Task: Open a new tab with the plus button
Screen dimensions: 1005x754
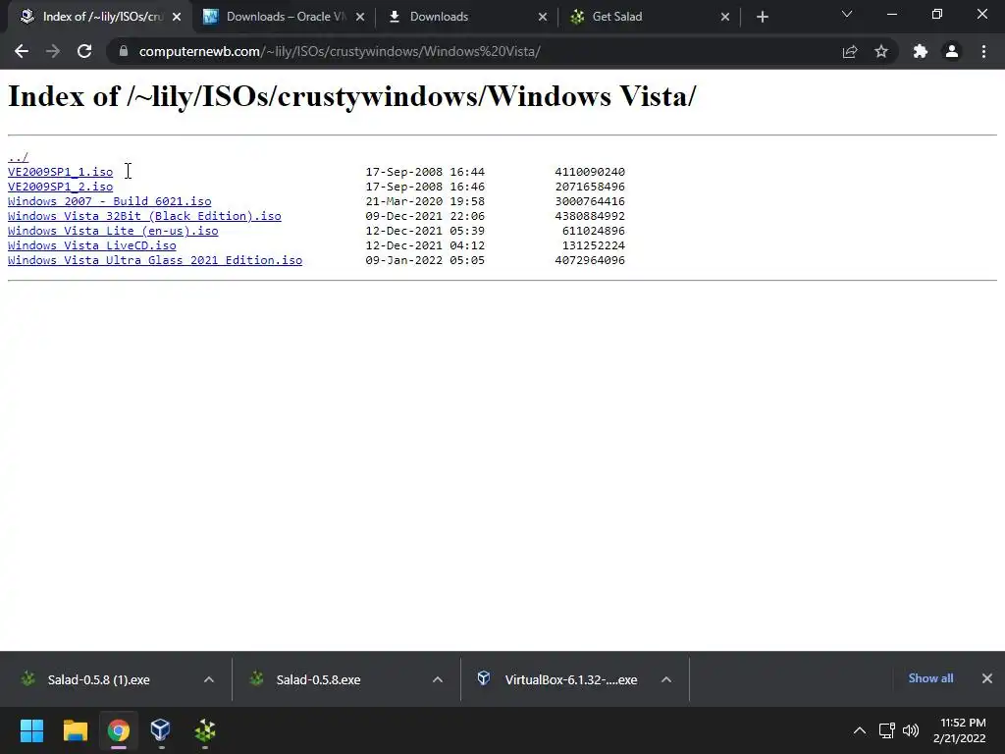Action: (x=762, y=18)
